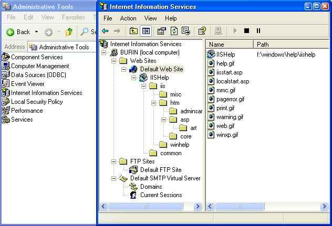Select the Default Web Site globe icon
Viewport: 332px width, 226px height.
pos(133,69)
